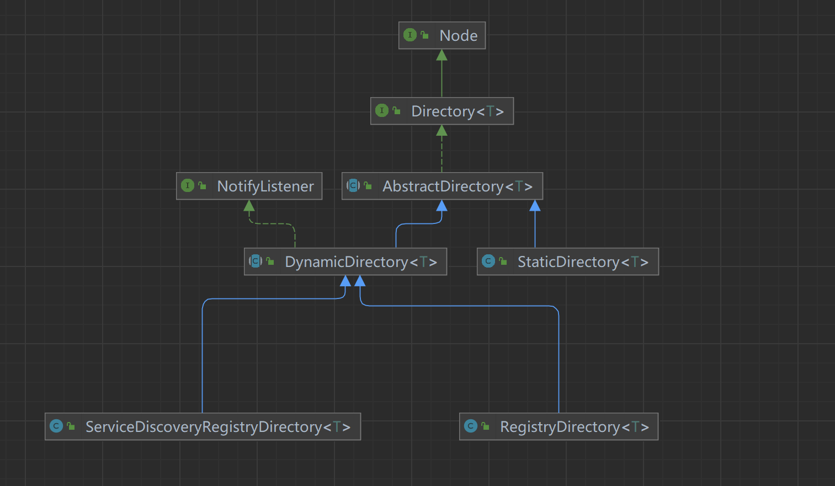
Task: Click the class icon on RegistryDirectory<T>
Action: coord(471,426)
